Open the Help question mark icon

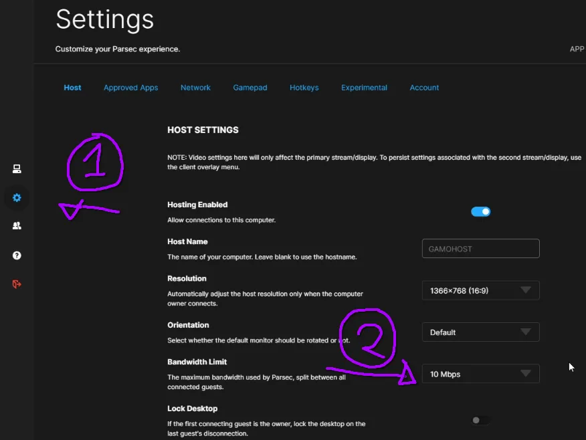click(x=17, y=255)
